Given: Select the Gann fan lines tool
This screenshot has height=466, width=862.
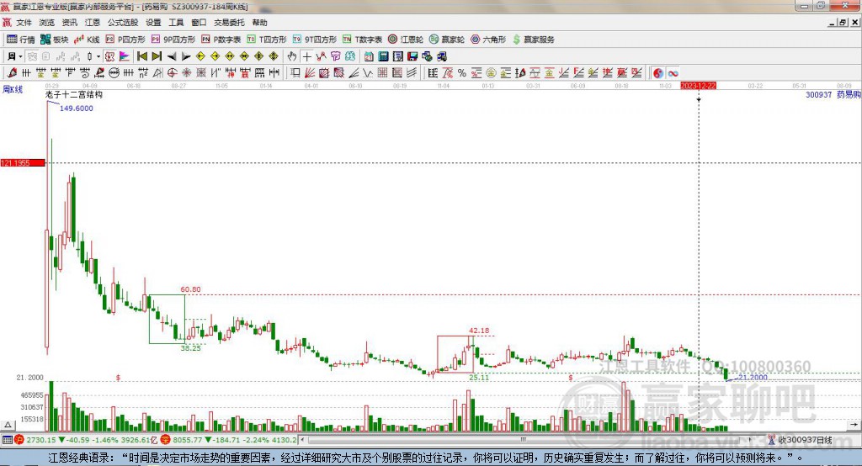Looking at the screenshot, I should (x=310, y=72).
